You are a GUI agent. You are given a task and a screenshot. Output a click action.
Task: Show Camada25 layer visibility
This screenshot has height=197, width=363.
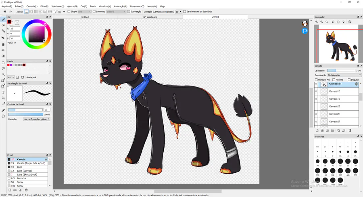point(316,107)
